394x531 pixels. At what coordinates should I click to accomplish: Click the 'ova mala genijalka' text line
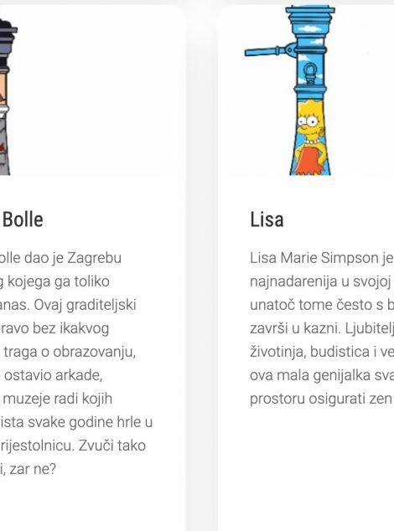(x=322, y=375)
